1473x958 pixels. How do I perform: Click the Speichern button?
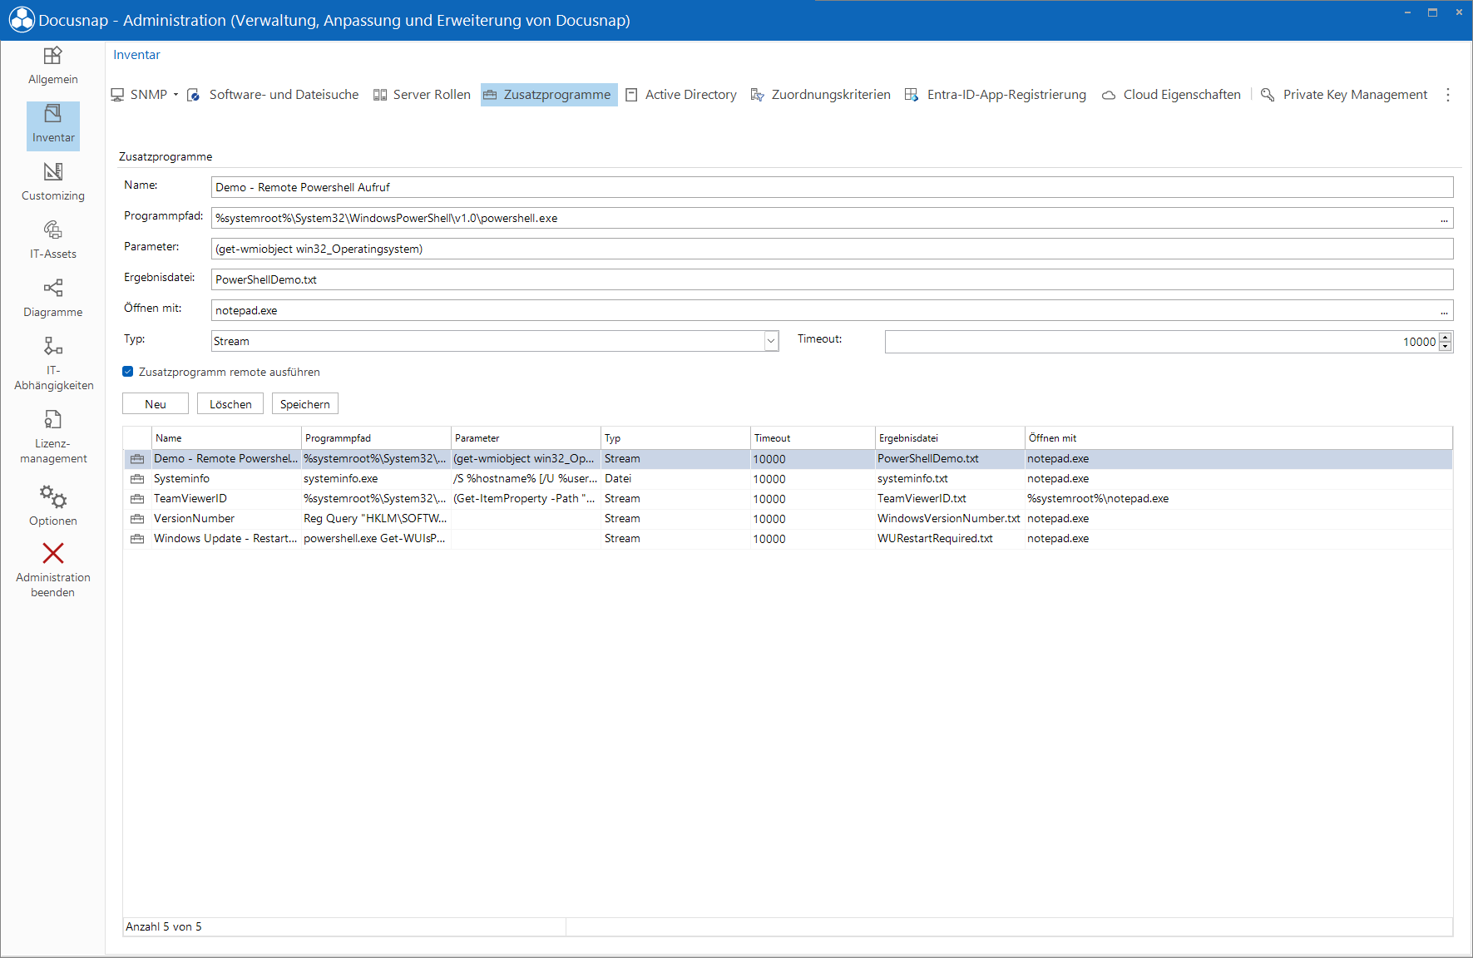305,404
